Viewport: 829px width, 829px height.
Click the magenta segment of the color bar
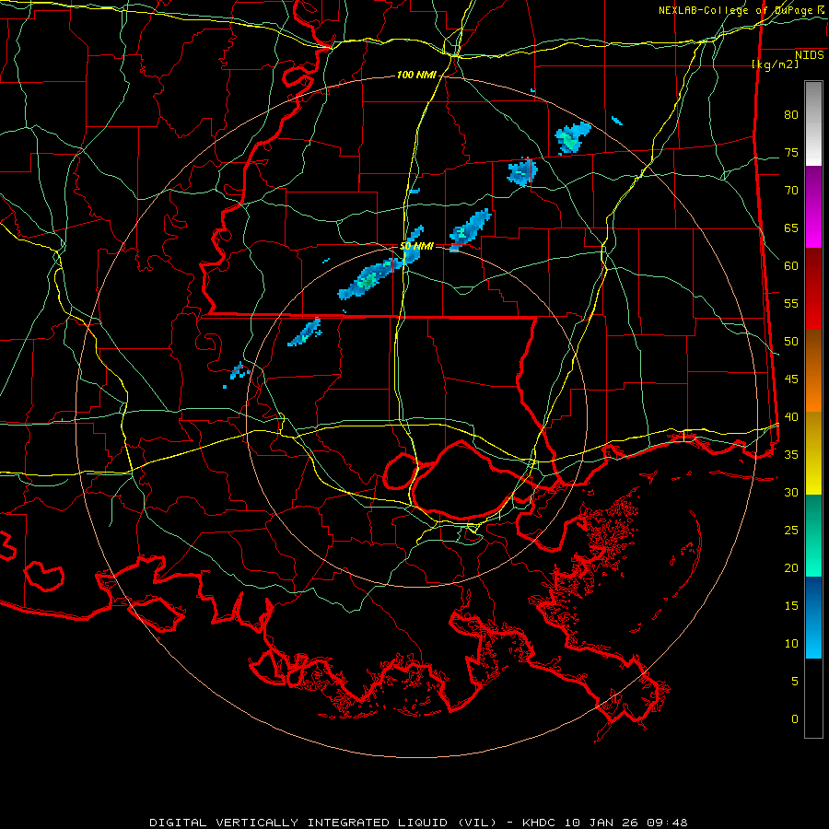[813, 207]
